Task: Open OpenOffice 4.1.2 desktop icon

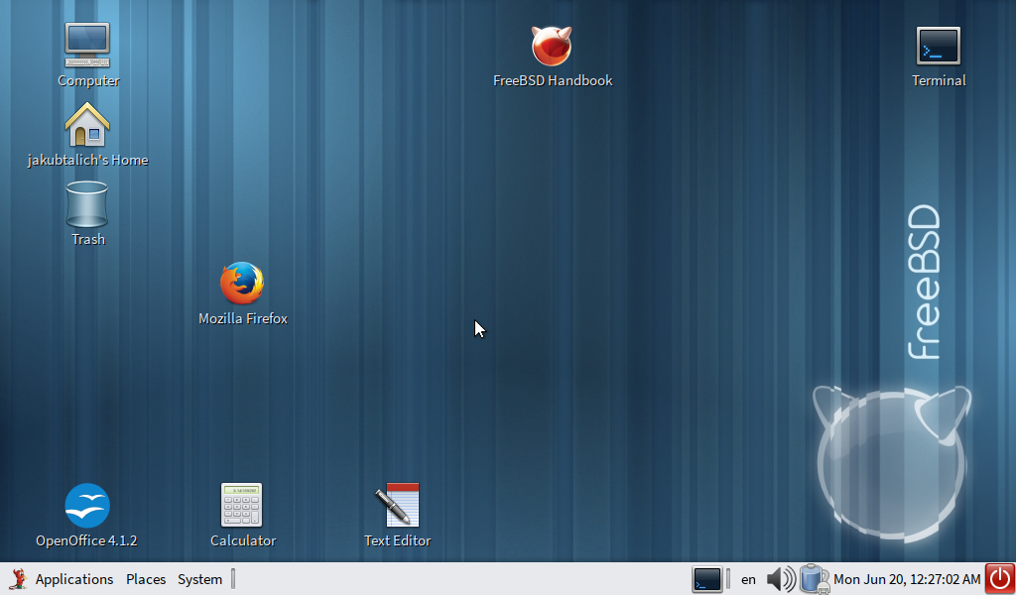Action: (x=87, y=506)
